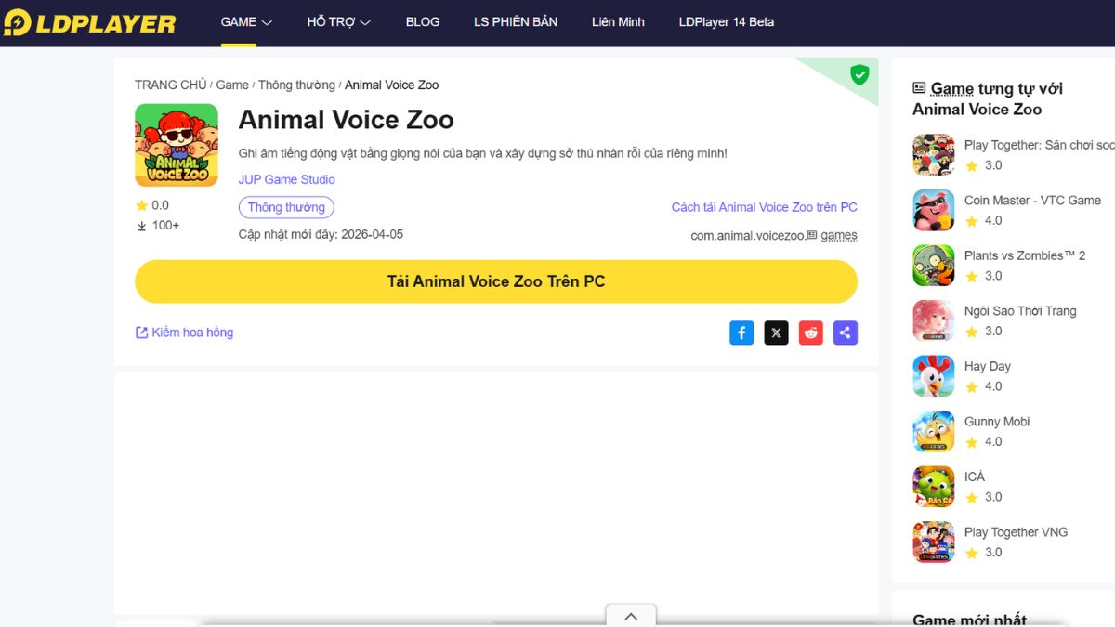Open the JUP Game Studio developer link

tap(287, 179)
